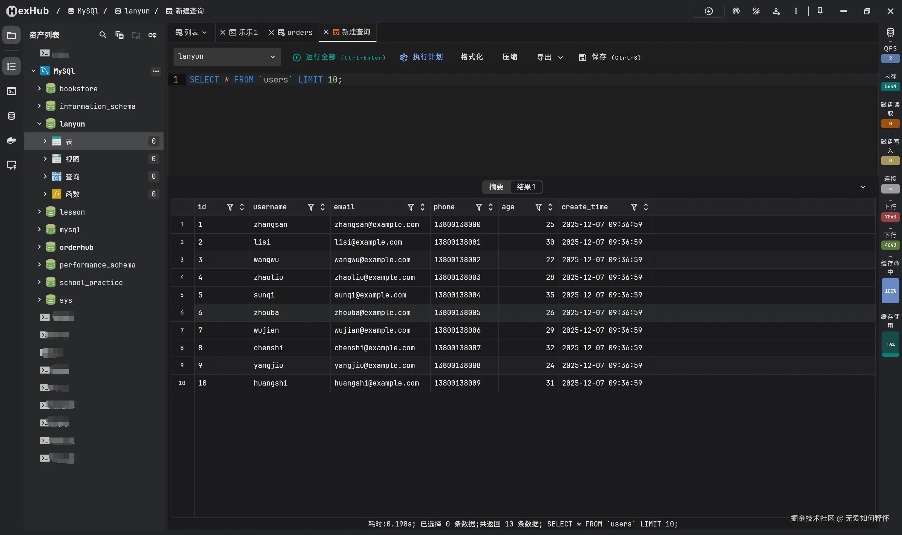Click the 格式化 format button
The image size is (902, 535).
click(471, 57)
